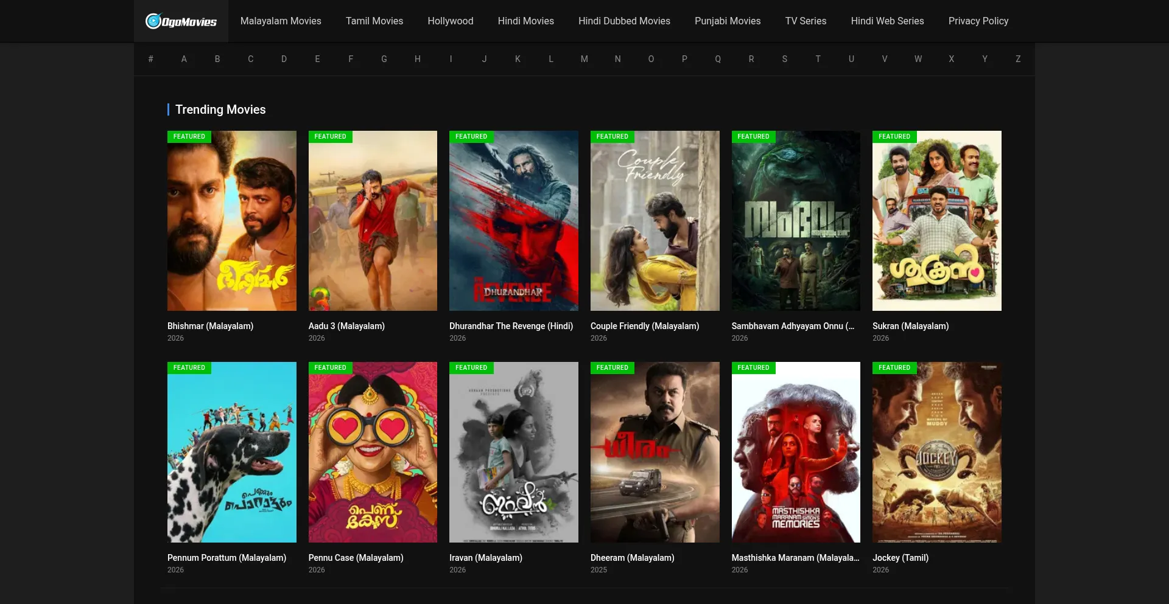Filter movies by letter E
This screenshot has height=604, width=1169.
(317, 59)
